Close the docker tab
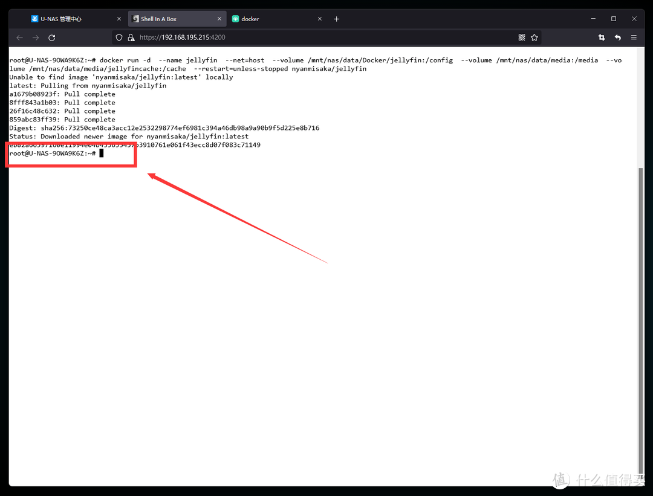 pyautogui.click(x=320, y=19)
